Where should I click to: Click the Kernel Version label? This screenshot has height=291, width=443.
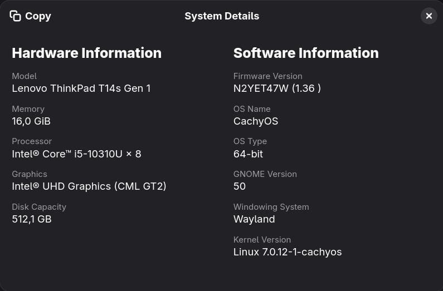pos(262,240)
